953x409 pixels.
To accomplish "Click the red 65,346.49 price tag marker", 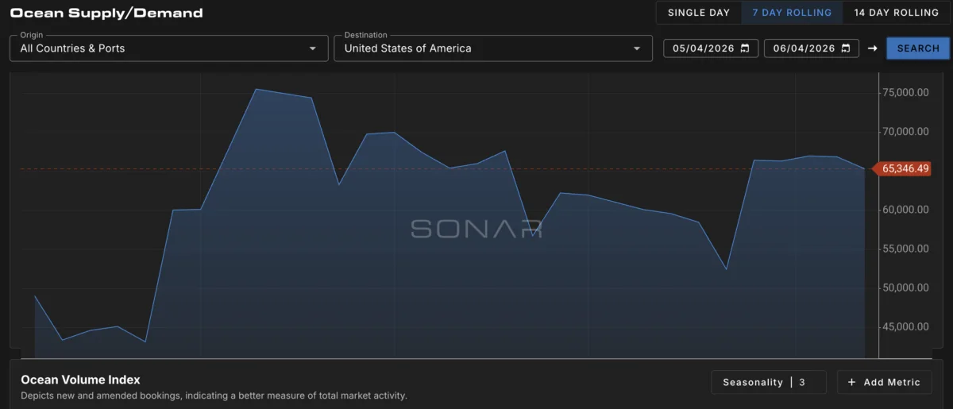I will [x=901, y=168].
